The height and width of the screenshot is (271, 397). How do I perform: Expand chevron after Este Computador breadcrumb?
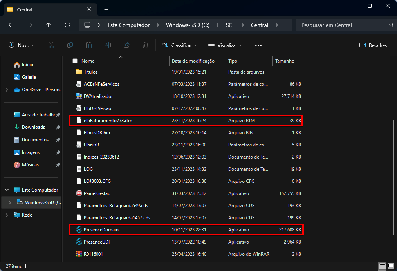pos(158,25)
